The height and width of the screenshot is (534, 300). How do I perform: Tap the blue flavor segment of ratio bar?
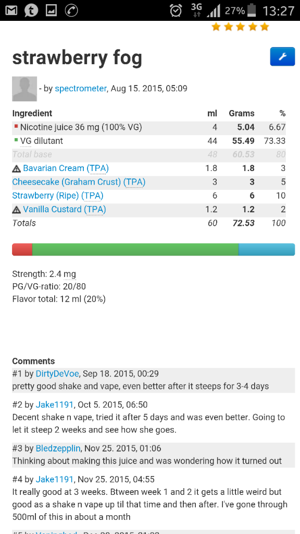(267, 250)
